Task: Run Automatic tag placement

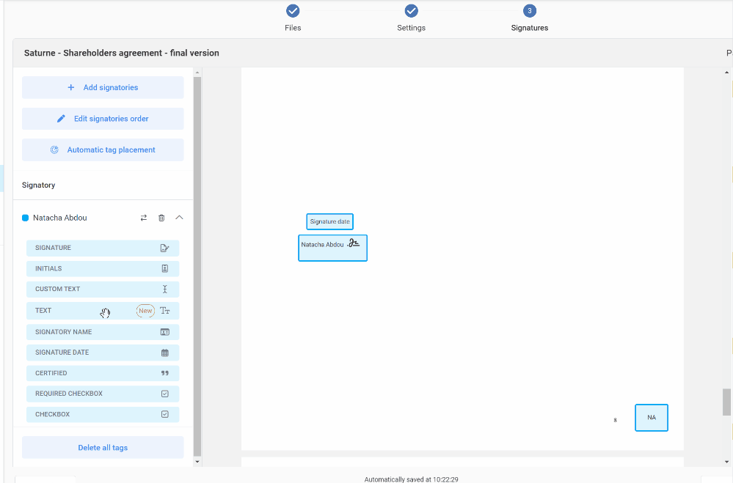Action: point(103,150)
